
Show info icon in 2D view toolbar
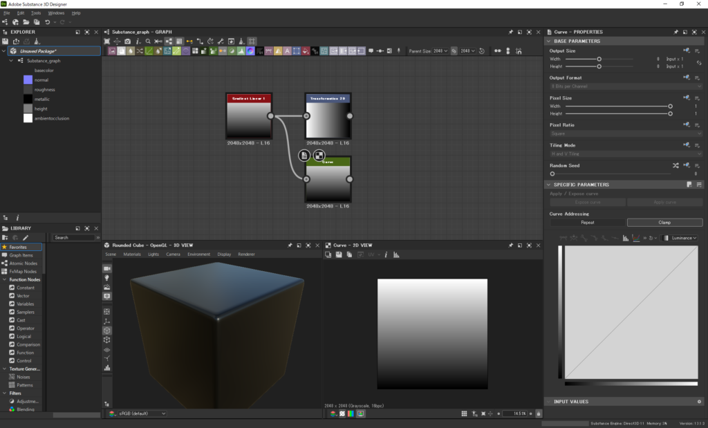click(x=386, y=254)
